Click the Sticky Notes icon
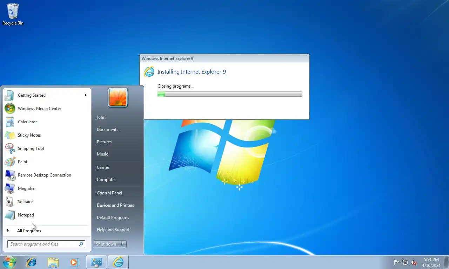The height and width of the screenshot is (269, 449). click(10, 135)
